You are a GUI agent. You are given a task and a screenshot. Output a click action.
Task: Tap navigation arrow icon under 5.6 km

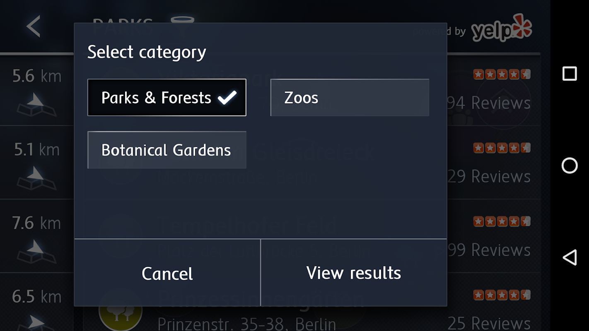[36, 105]
